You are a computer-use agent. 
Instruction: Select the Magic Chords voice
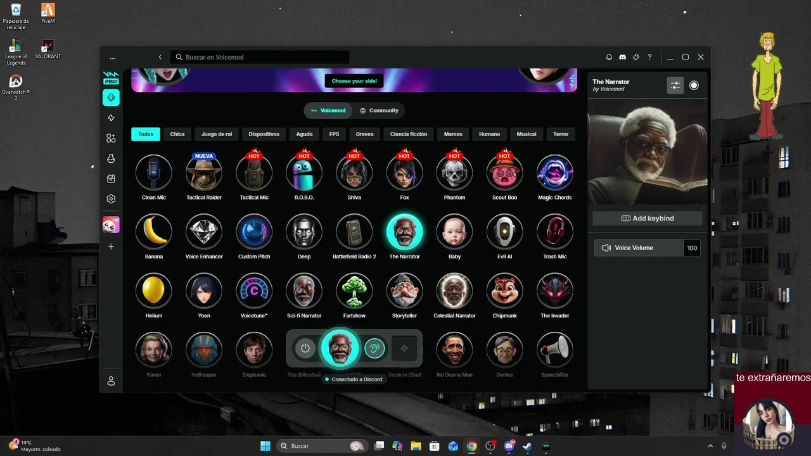pos(554,172)
